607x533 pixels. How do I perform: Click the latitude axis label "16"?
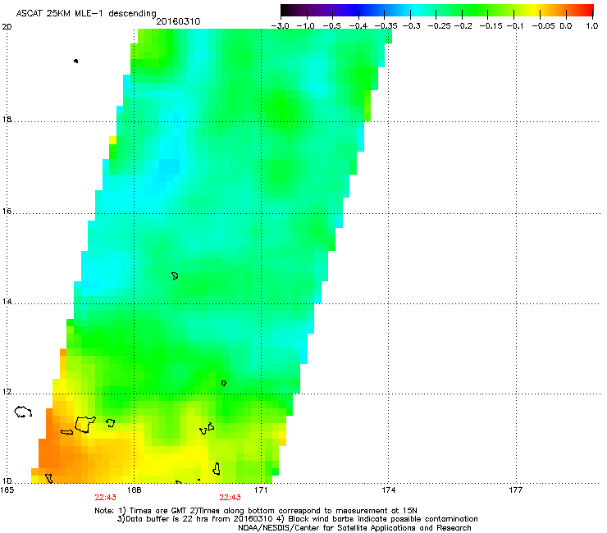pyautogui.click(x=7, y=212)
